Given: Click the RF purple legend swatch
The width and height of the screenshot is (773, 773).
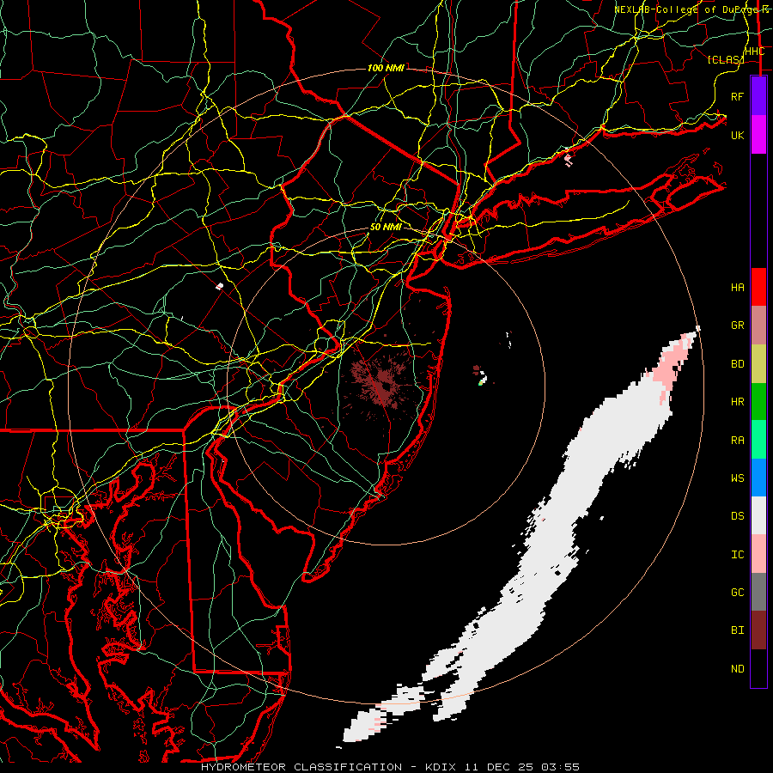Looking at the screenshot, I should click(758, 95).
